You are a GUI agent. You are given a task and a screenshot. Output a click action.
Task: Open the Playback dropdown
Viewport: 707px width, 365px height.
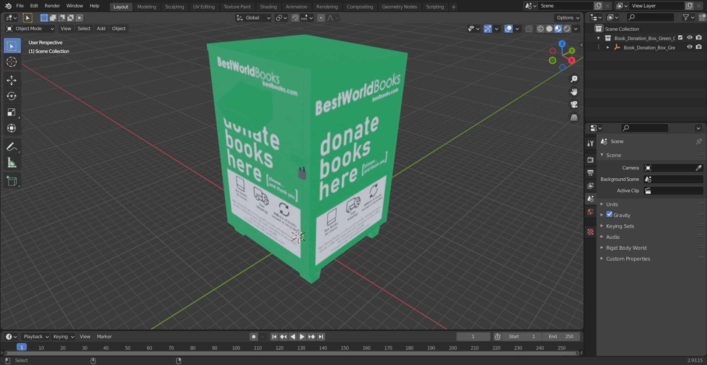36,337
